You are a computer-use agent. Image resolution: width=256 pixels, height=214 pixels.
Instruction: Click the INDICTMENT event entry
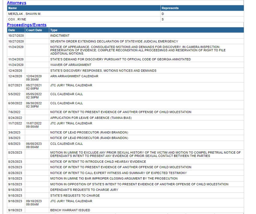pyautogui.click(x=60, y=36)
